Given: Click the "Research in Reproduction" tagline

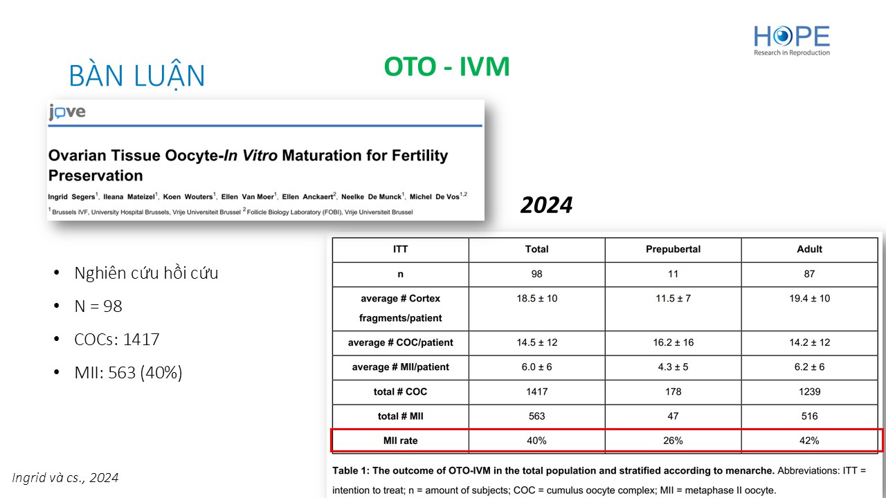Looking at the screenshot, I should click(x=791, y=53).
